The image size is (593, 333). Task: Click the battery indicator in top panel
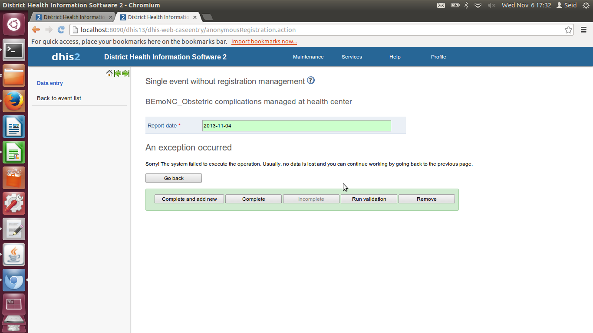tap(455, 5)
